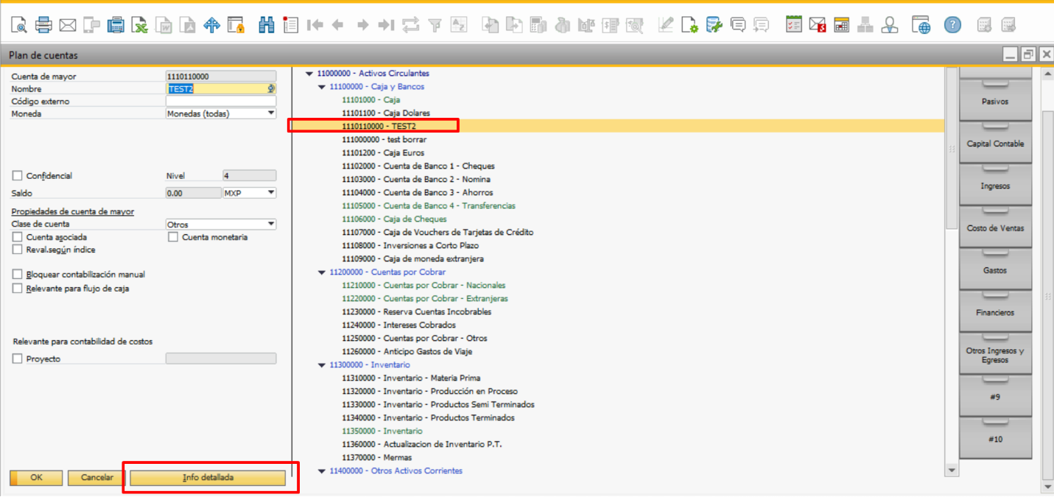Viewport: 1054px width, 497px height.
Task: Check the Cuenta monetaria box
Action: click(173, 237)
